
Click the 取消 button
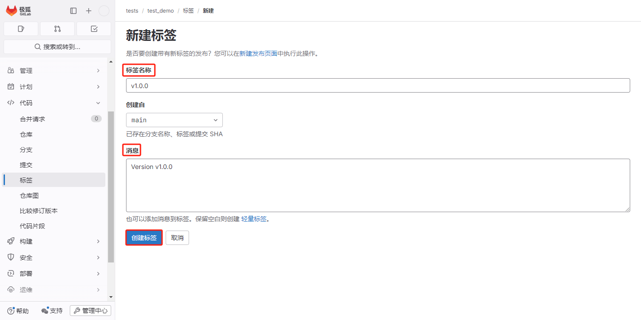coord(177,238)
